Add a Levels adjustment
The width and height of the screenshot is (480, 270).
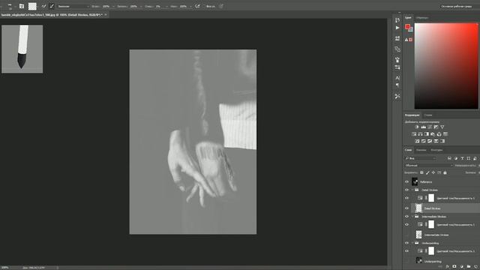click(423, 127)
